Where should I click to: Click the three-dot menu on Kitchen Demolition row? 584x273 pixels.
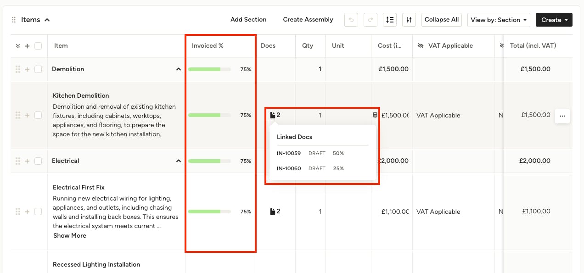pos(562,116)
